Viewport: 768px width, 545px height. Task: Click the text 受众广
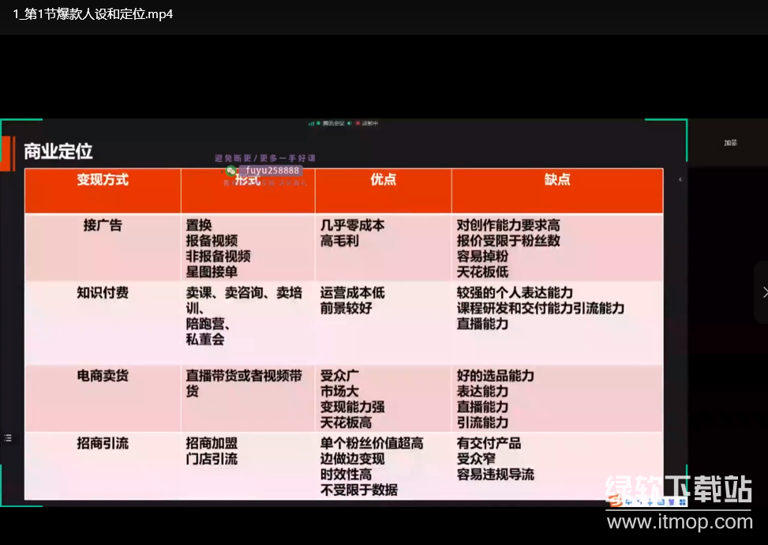339,376
